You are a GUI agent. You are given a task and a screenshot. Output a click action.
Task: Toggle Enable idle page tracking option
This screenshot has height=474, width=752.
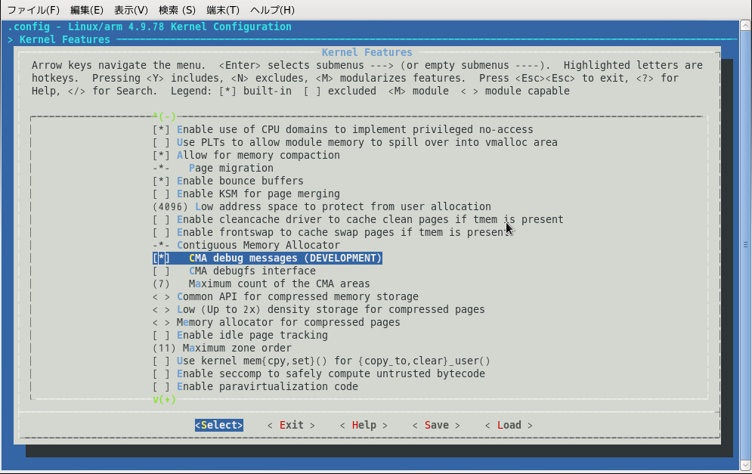[240, 336]
